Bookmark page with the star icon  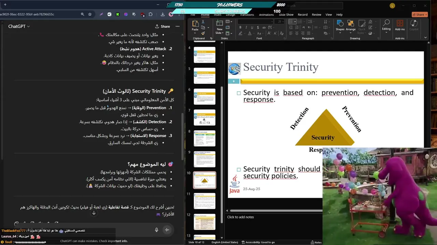pos(90,14)
